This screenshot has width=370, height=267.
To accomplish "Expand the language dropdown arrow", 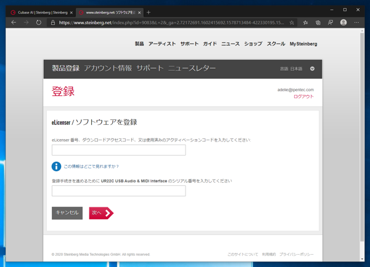I will pos(312,69).
